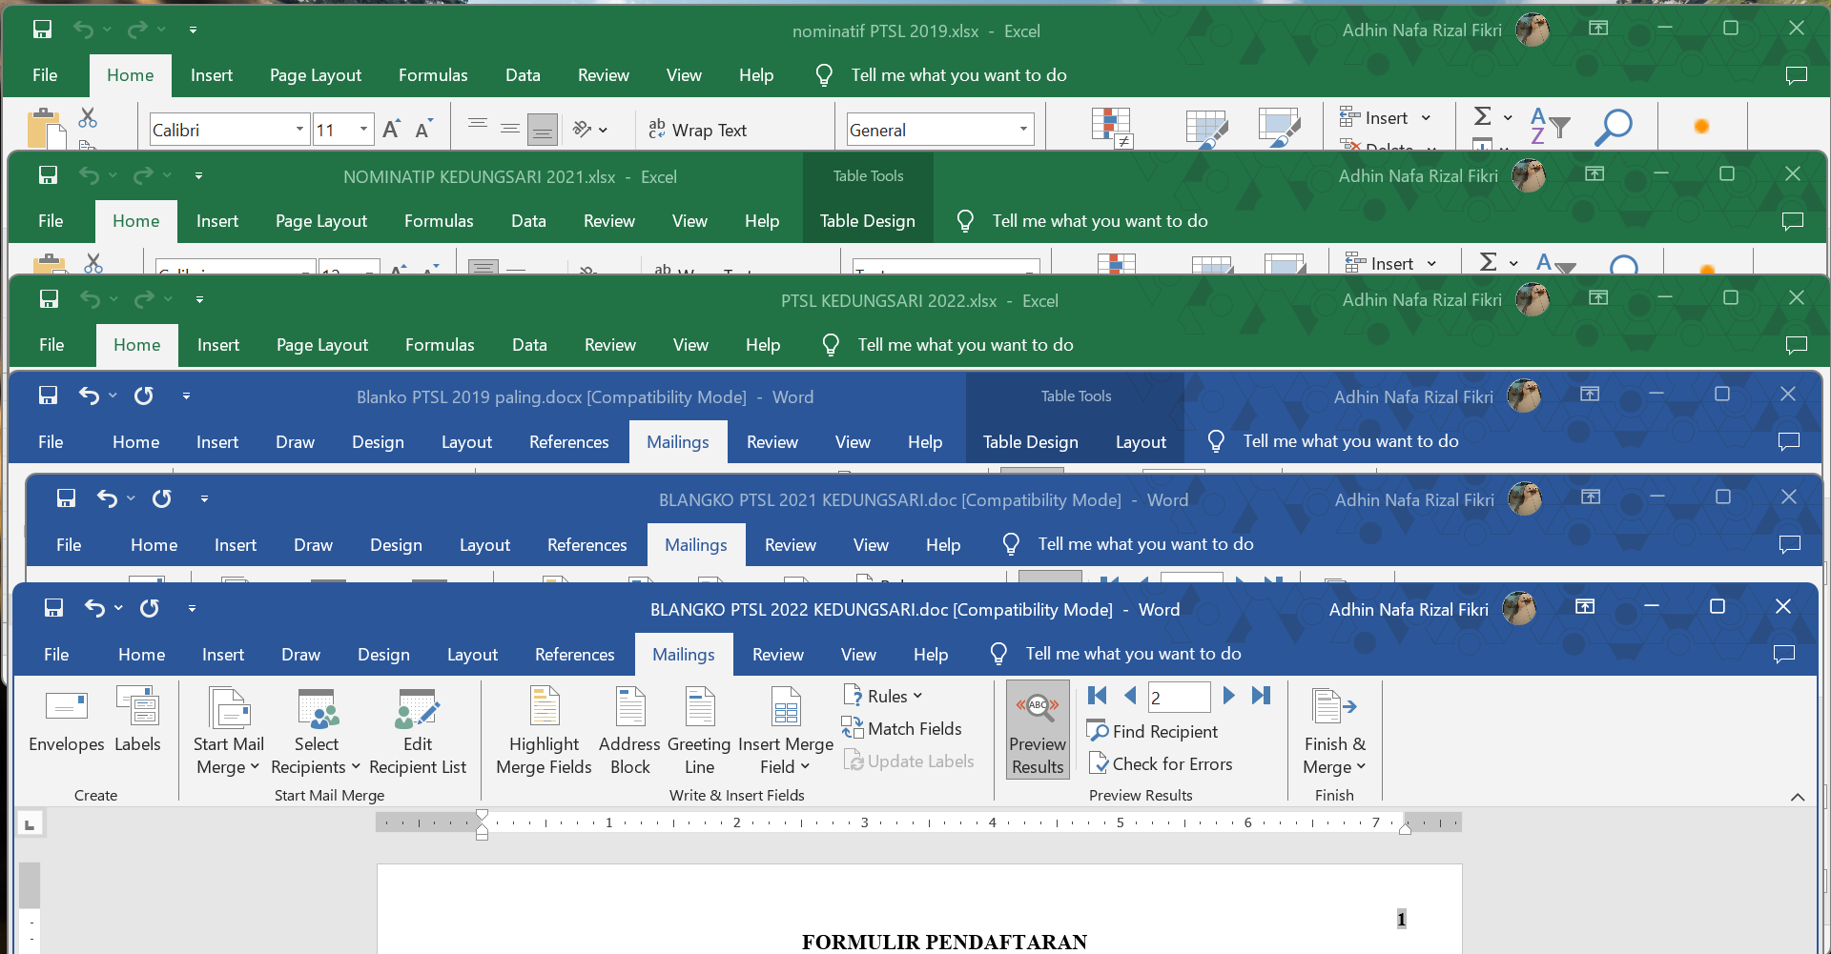Viewport: 1831px width, 954px height.
Task: Expand the Rules dropdown
Action: point(883,696)
